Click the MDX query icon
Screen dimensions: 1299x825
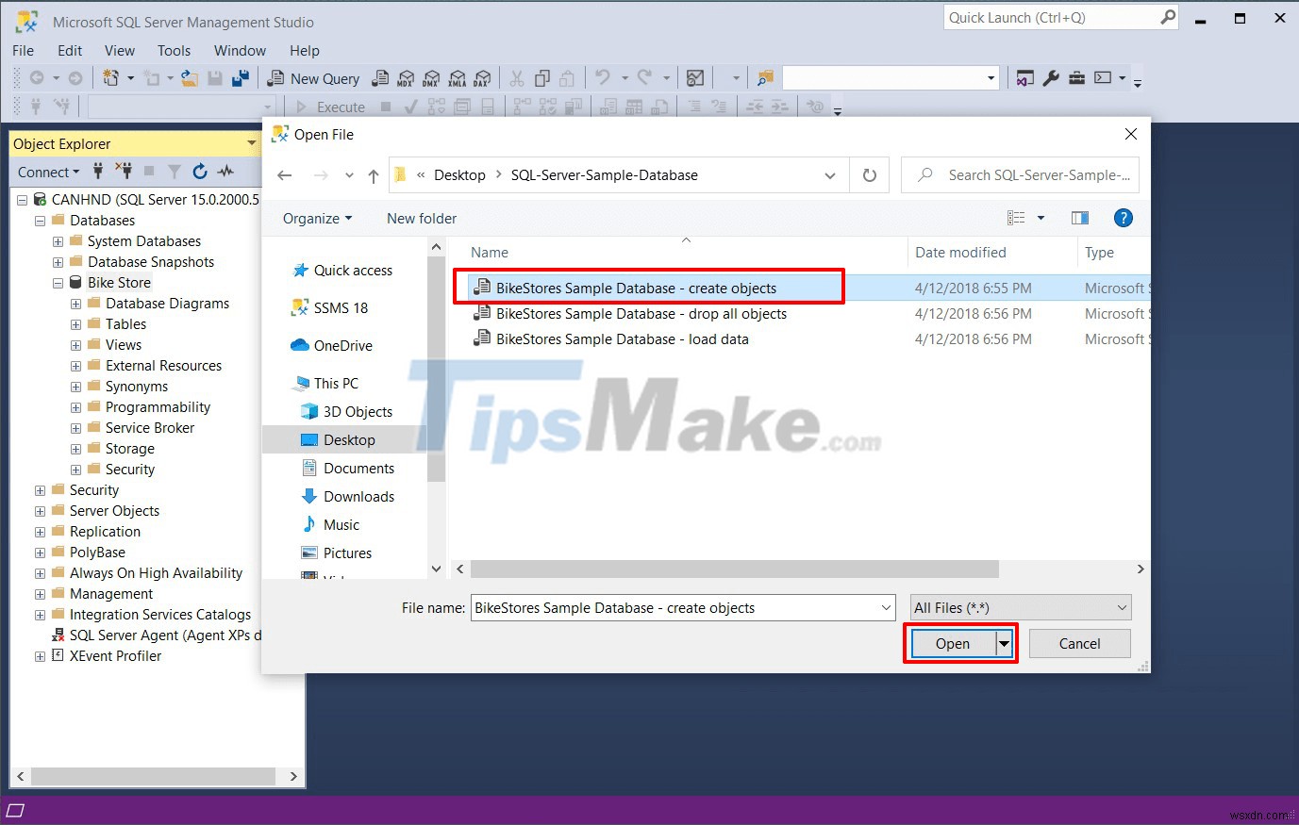click(406, 78)
